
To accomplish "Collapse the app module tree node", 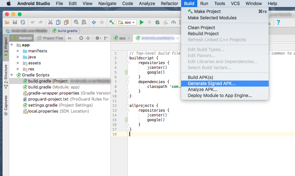I will [x=12, y=45].
